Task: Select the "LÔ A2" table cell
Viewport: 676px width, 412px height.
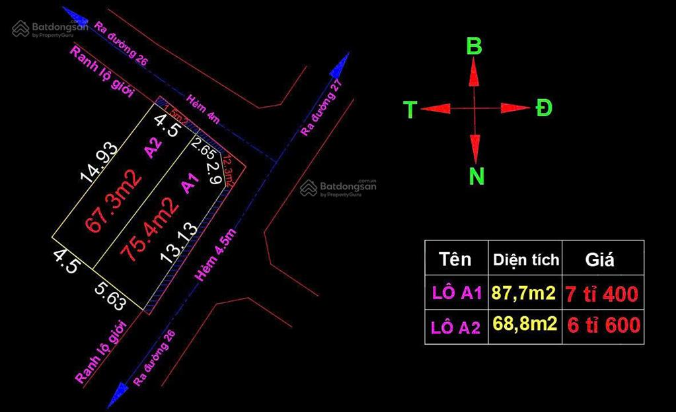Action: (456, 327)
